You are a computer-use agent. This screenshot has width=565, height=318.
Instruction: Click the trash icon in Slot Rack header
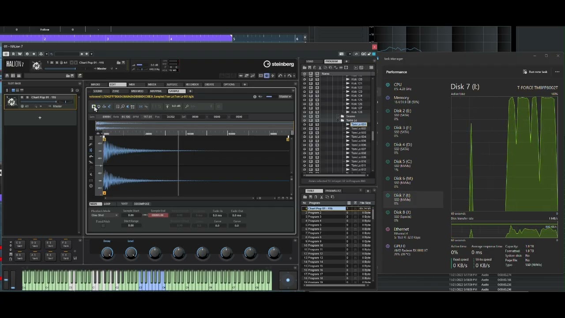tap(72, 90)
